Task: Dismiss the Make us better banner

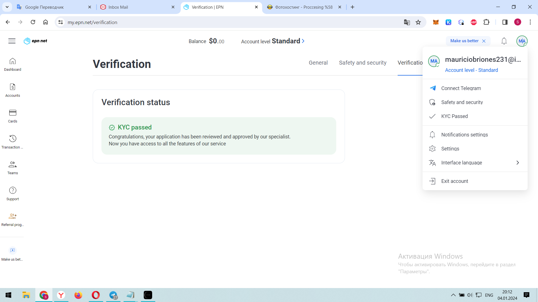Action: tap(484, 41)
